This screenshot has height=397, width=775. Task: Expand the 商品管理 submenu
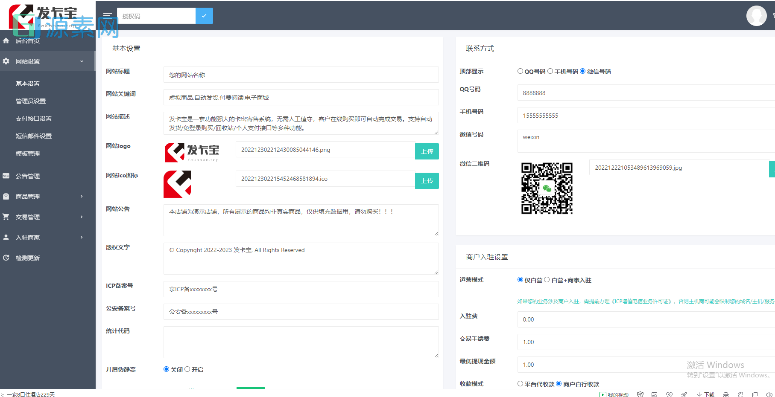82,196
